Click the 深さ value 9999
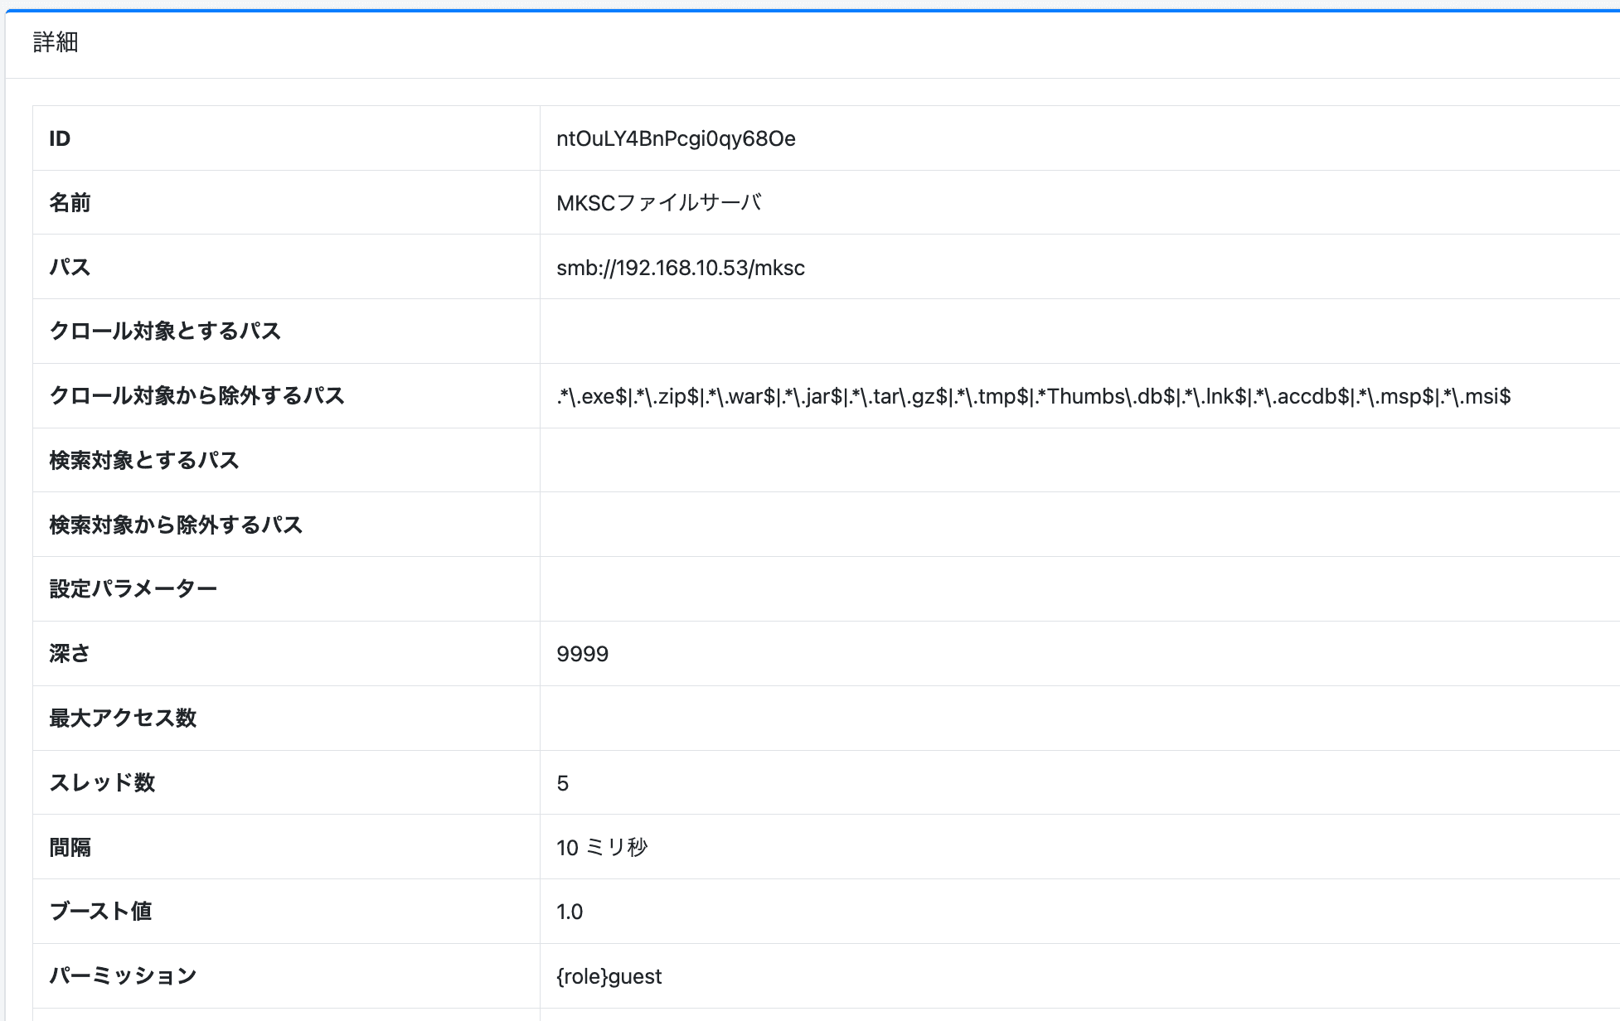This screenshot has width=1620, height=1021. pyautogui.click(x=582, y=654)
